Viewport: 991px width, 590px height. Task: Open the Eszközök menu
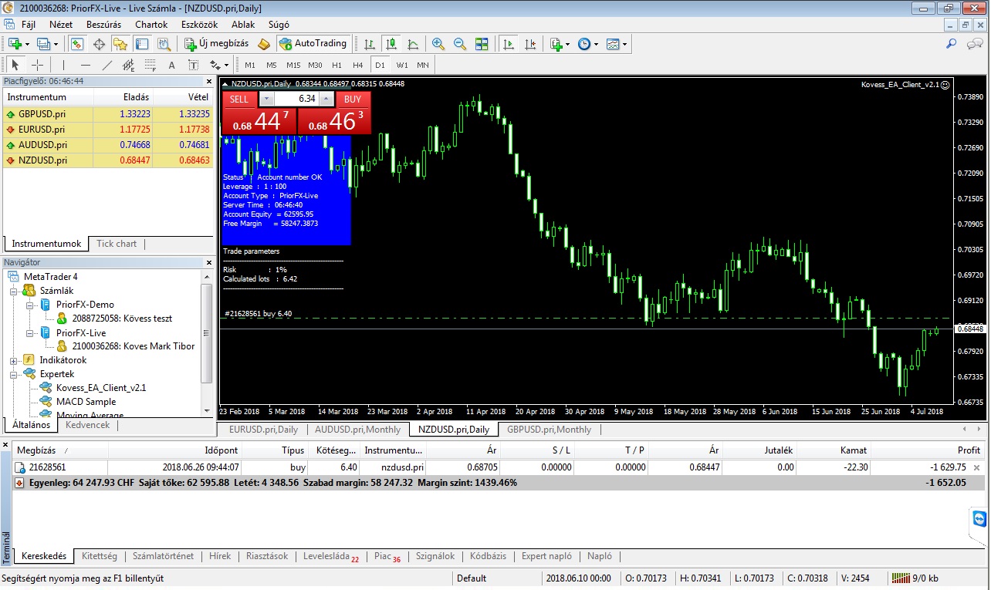point(199,25)
